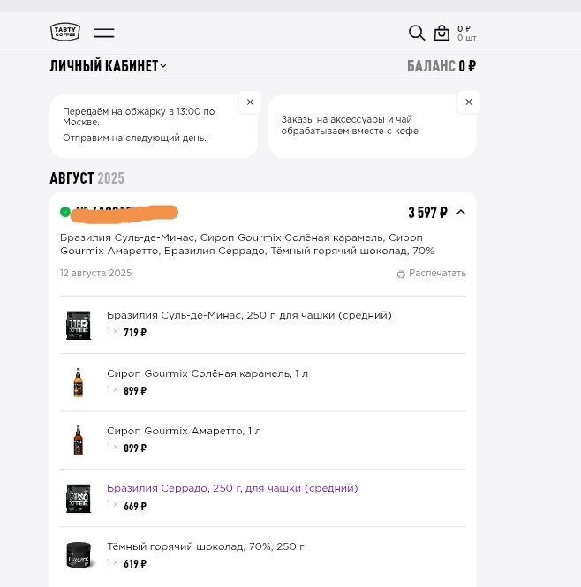
Task: Click the Амаретто syrup bottle image
Action: (x=79, y=440)
